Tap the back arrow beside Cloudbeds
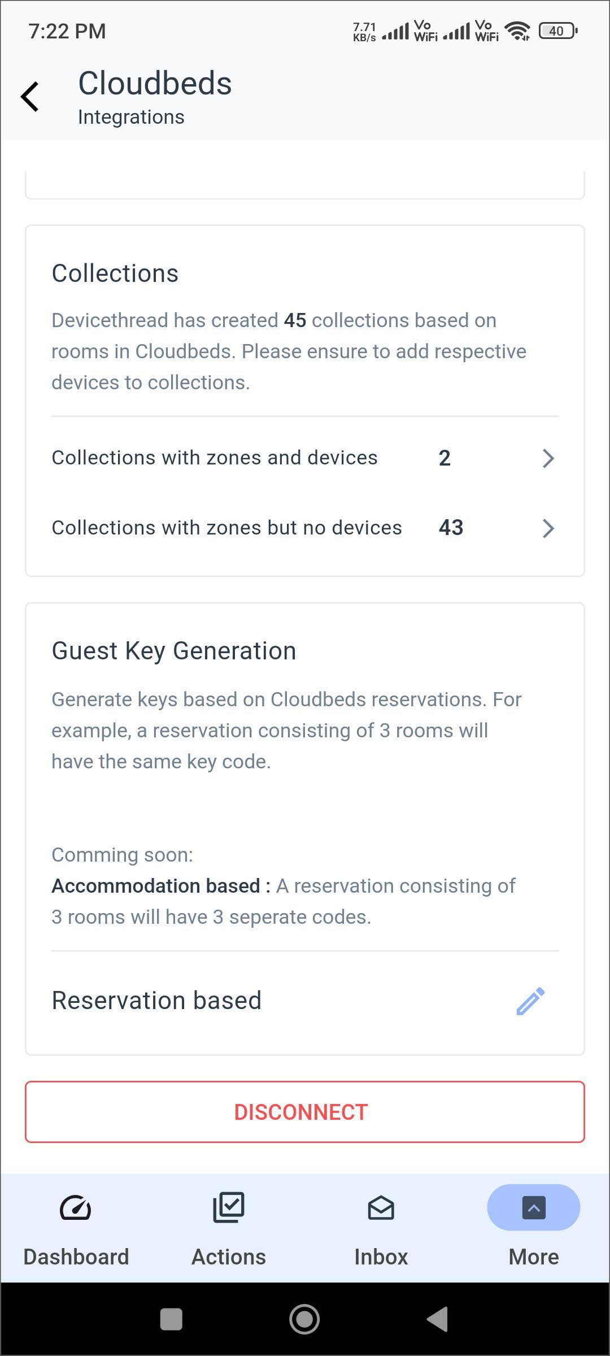The width and height of the screenshot is (610, 1356). pos(30,97)
